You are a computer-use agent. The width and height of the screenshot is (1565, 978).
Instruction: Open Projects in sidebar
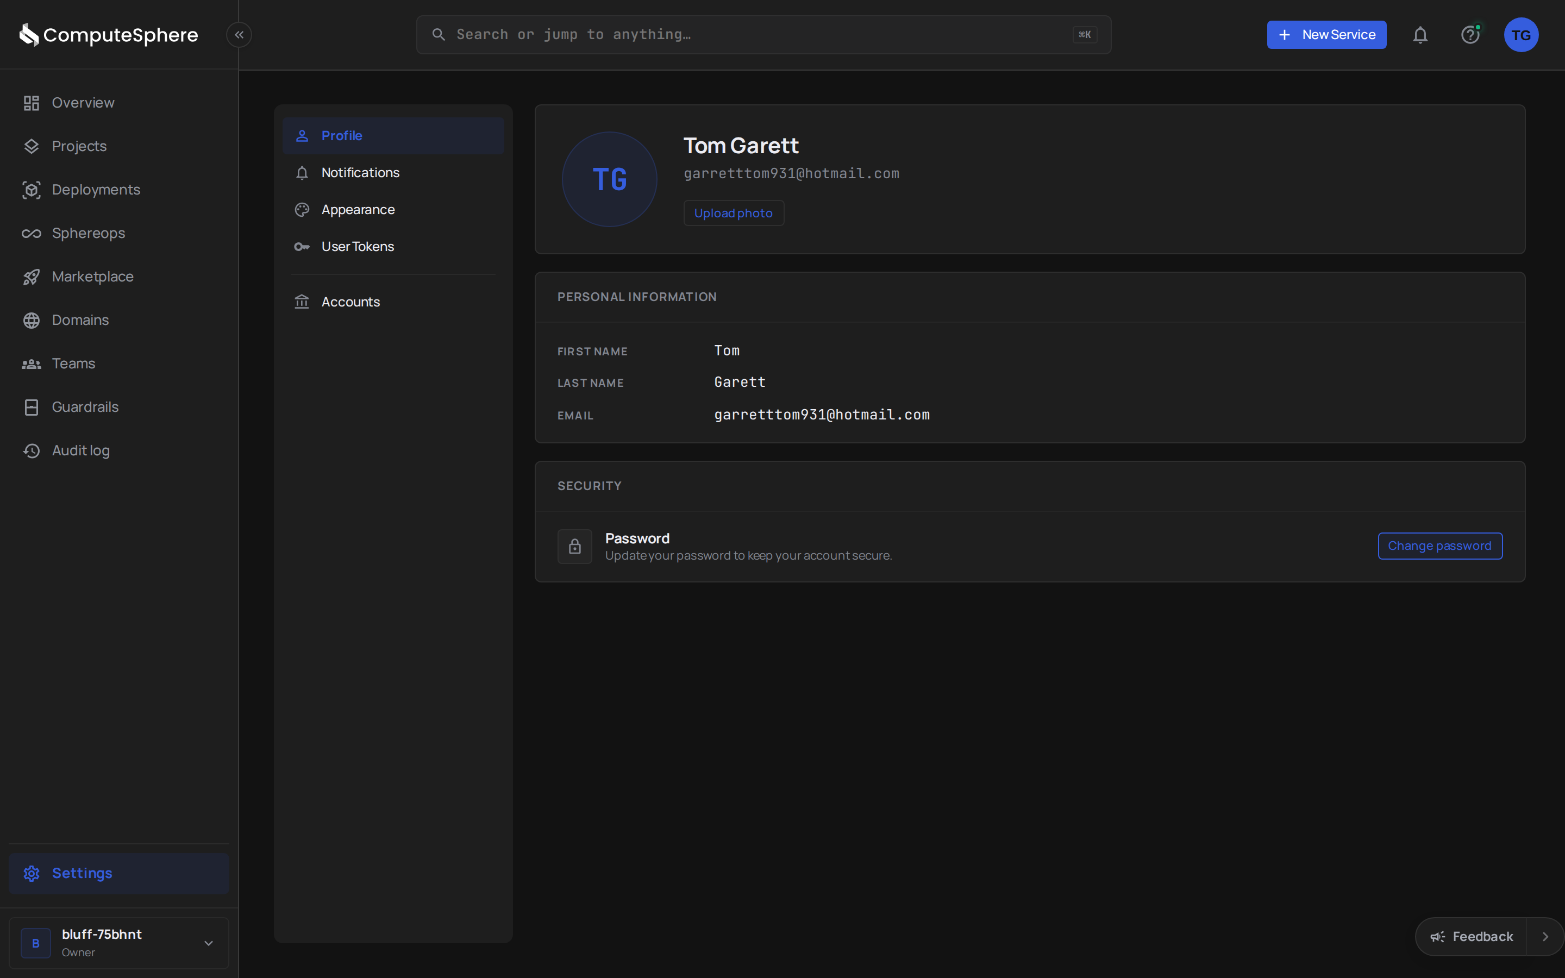point(119,146)
